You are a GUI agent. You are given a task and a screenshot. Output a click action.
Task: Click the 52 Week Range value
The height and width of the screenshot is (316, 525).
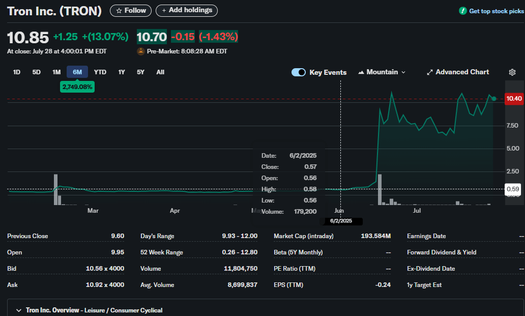pyautogui.click(x=240, y=252)
